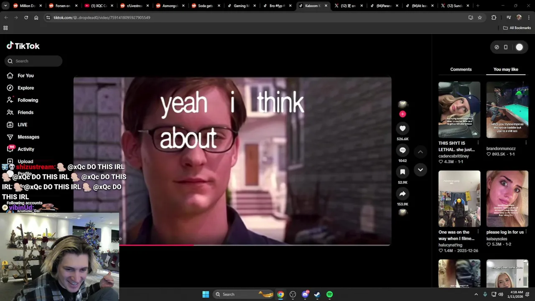The image size is (535, 301).
Task: Bookmark this page with star icon
Action: (480, 18)
